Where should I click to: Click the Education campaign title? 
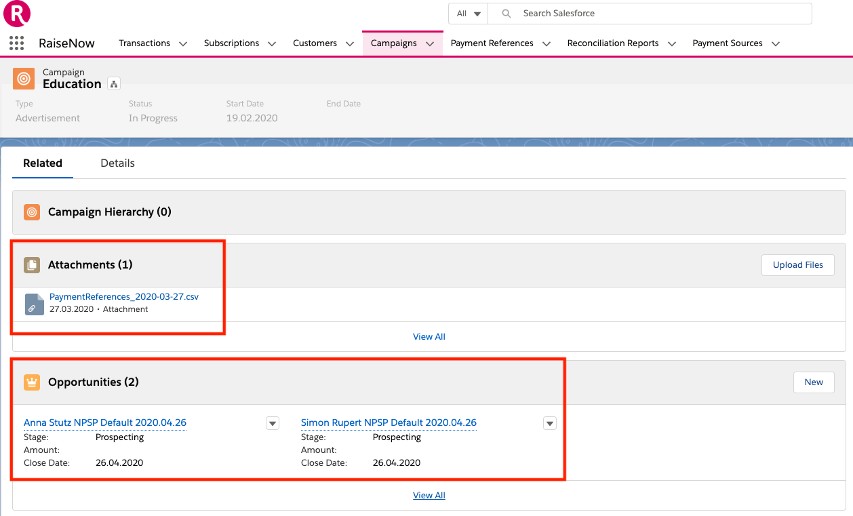pyautogui.click(x=72, y=84)
